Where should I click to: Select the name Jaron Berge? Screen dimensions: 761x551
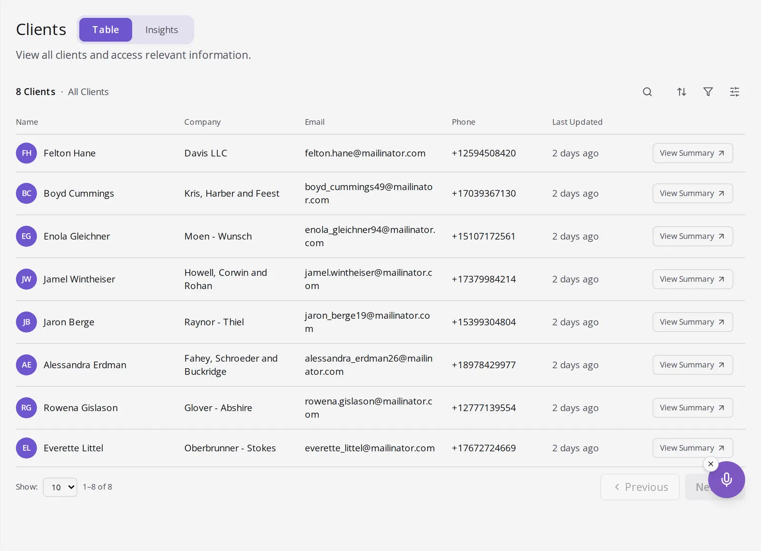[68, 322]
